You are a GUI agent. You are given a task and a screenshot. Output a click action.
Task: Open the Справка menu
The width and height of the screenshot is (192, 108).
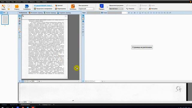tap(44, 2)
